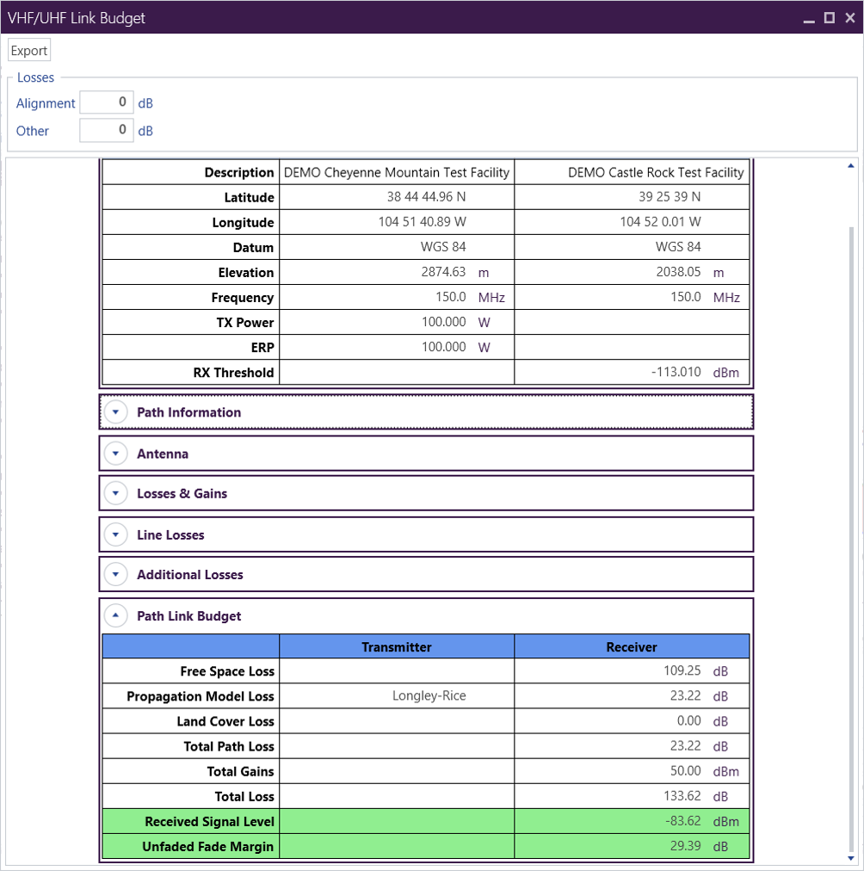864x871 pixels.
Task: Collapse the Path Link Budget section
Action: [x=115, y=616]
